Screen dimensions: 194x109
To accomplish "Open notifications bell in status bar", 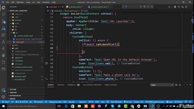I will (x=190, y=102).
